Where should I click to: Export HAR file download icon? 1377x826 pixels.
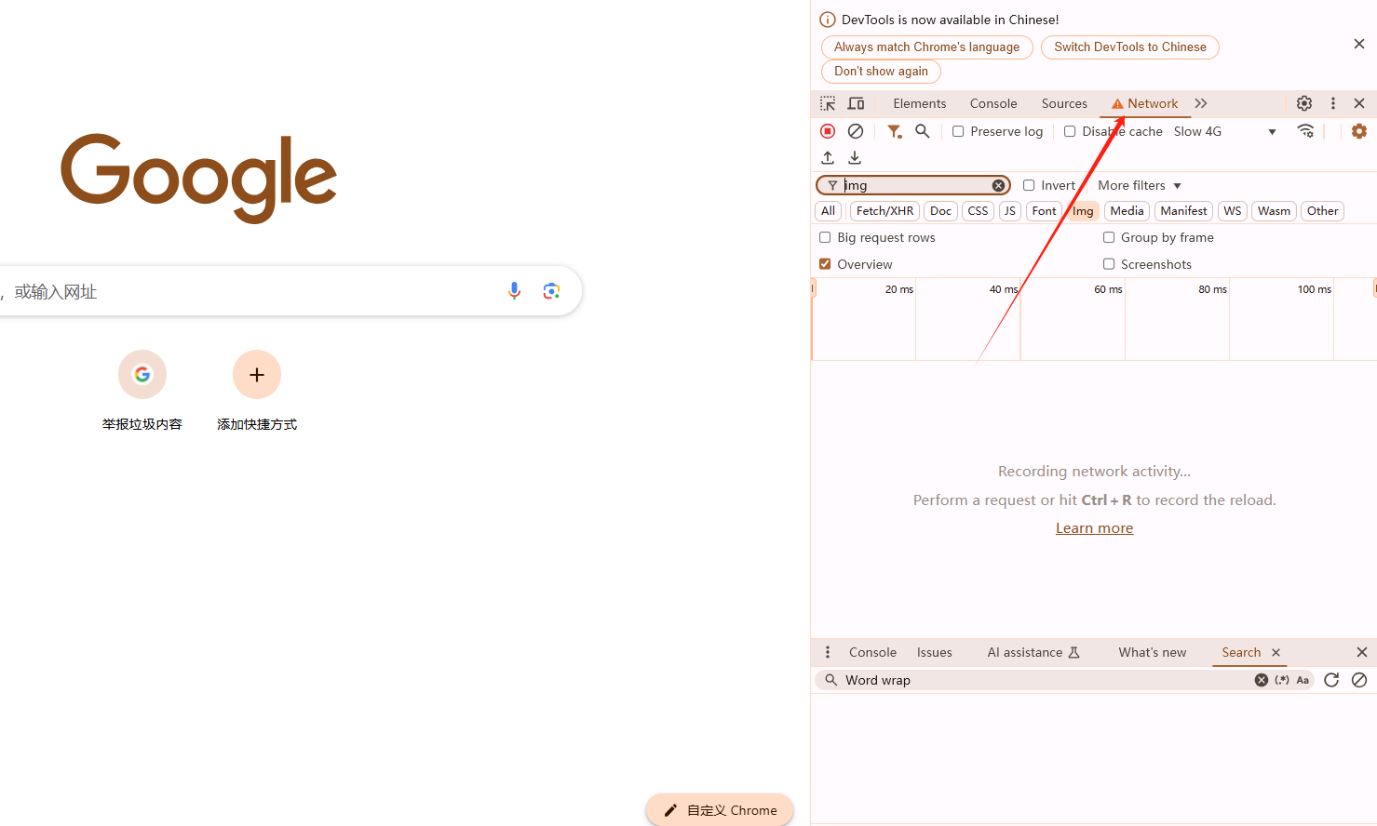coord(855,158)
